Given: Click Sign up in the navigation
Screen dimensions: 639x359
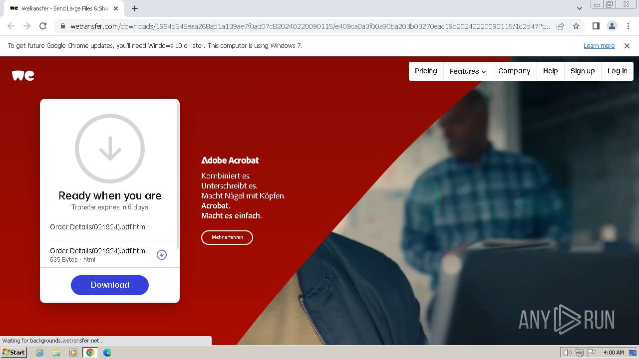Looking at the screenshot, I should 583,71.
